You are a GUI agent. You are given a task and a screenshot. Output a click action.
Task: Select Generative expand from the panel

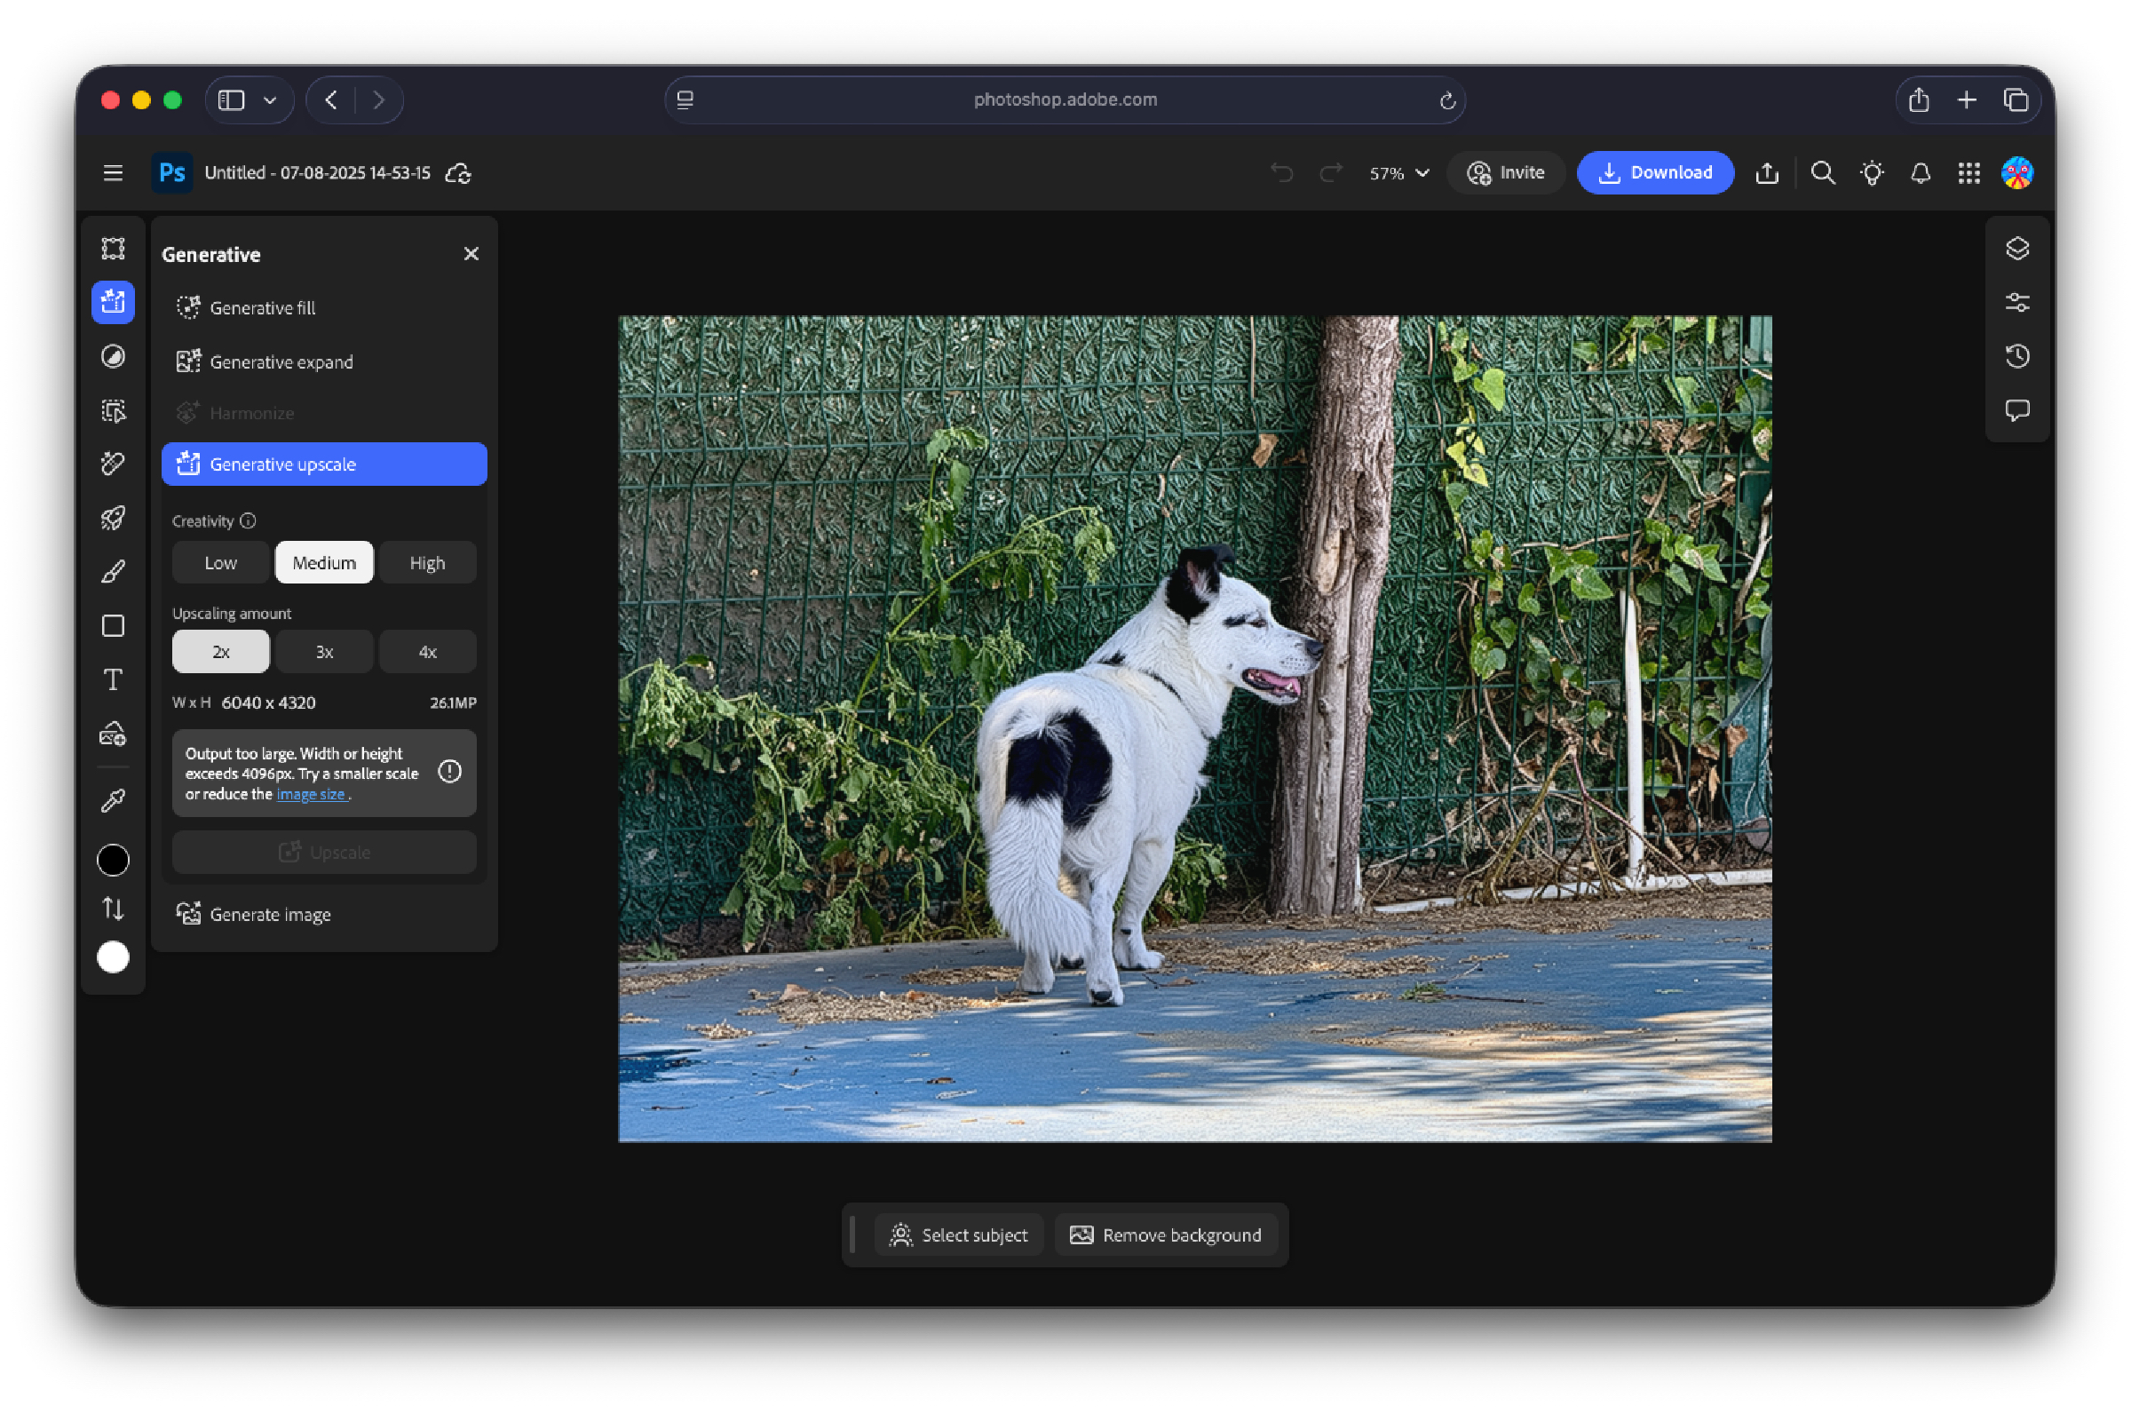click(281, 361)
